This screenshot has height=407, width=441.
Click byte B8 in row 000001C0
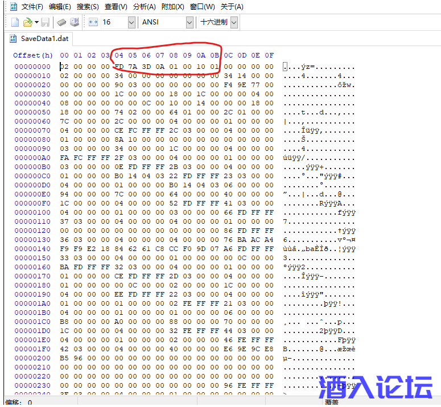(64, 322)
